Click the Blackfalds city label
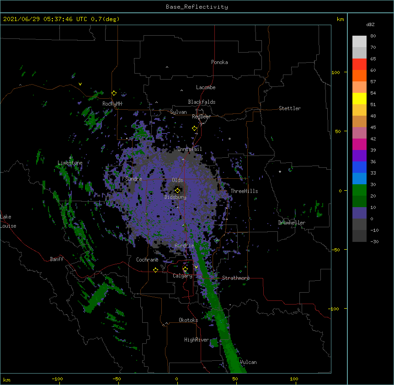The image size is (394, 385). coord(202,102)
